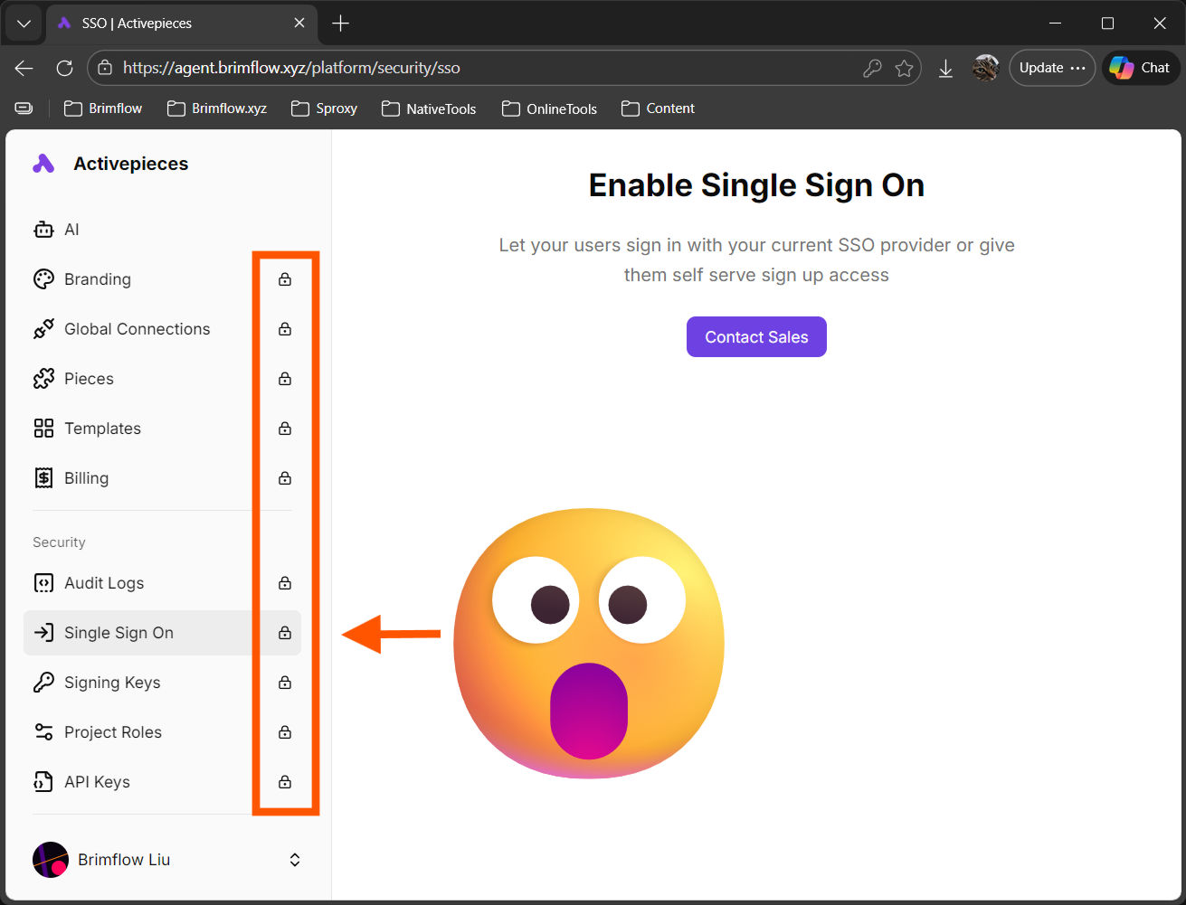Open the Audit Logs page
The height and width of the screenshot is (905, 1186).
click(x=104, y=583)
